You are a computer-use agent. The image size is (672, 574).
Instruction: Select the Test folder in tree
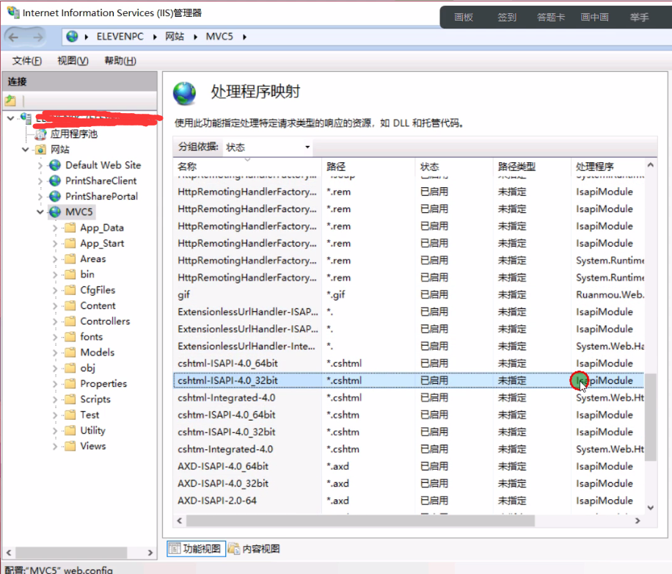tap(90, 415)
